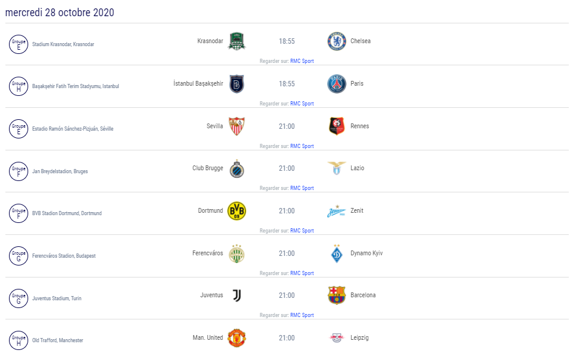Click Groupe H badge for Old Trafford match

click(19, 340)
